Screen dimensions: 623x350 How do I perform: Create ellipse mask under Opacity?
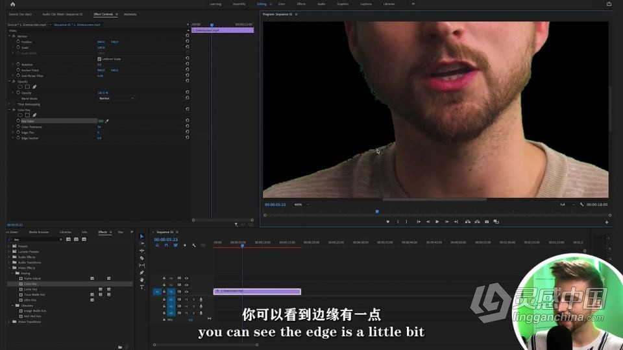click(20, 87)
